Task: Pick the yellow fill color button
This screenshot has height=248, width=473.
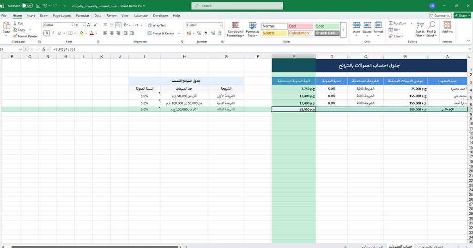Action: (x=81, y=33)
